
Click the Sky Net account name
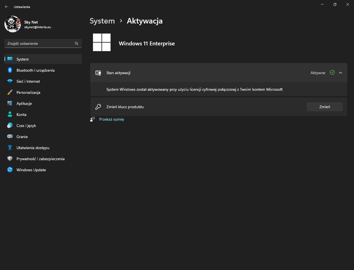tap(31, 22)
